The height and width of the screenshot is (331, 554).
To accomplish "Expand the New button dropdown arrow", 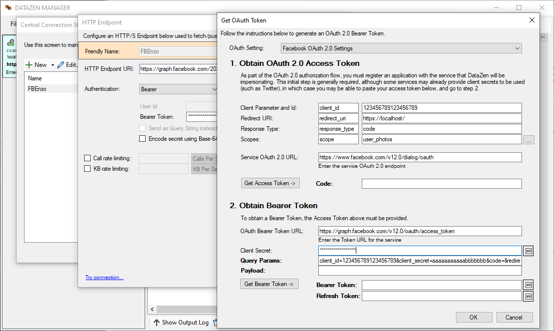I will (x=53, y=65).
